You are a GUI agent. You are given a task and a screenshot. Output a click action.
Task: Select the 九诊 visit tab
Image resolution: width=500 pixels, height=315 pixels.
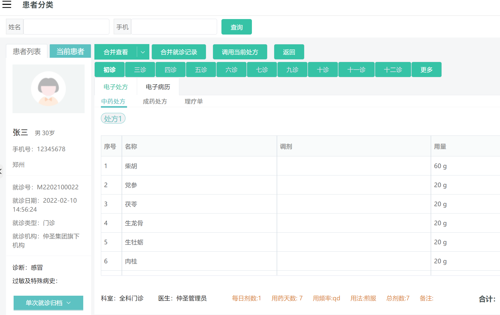pos(292,70)
